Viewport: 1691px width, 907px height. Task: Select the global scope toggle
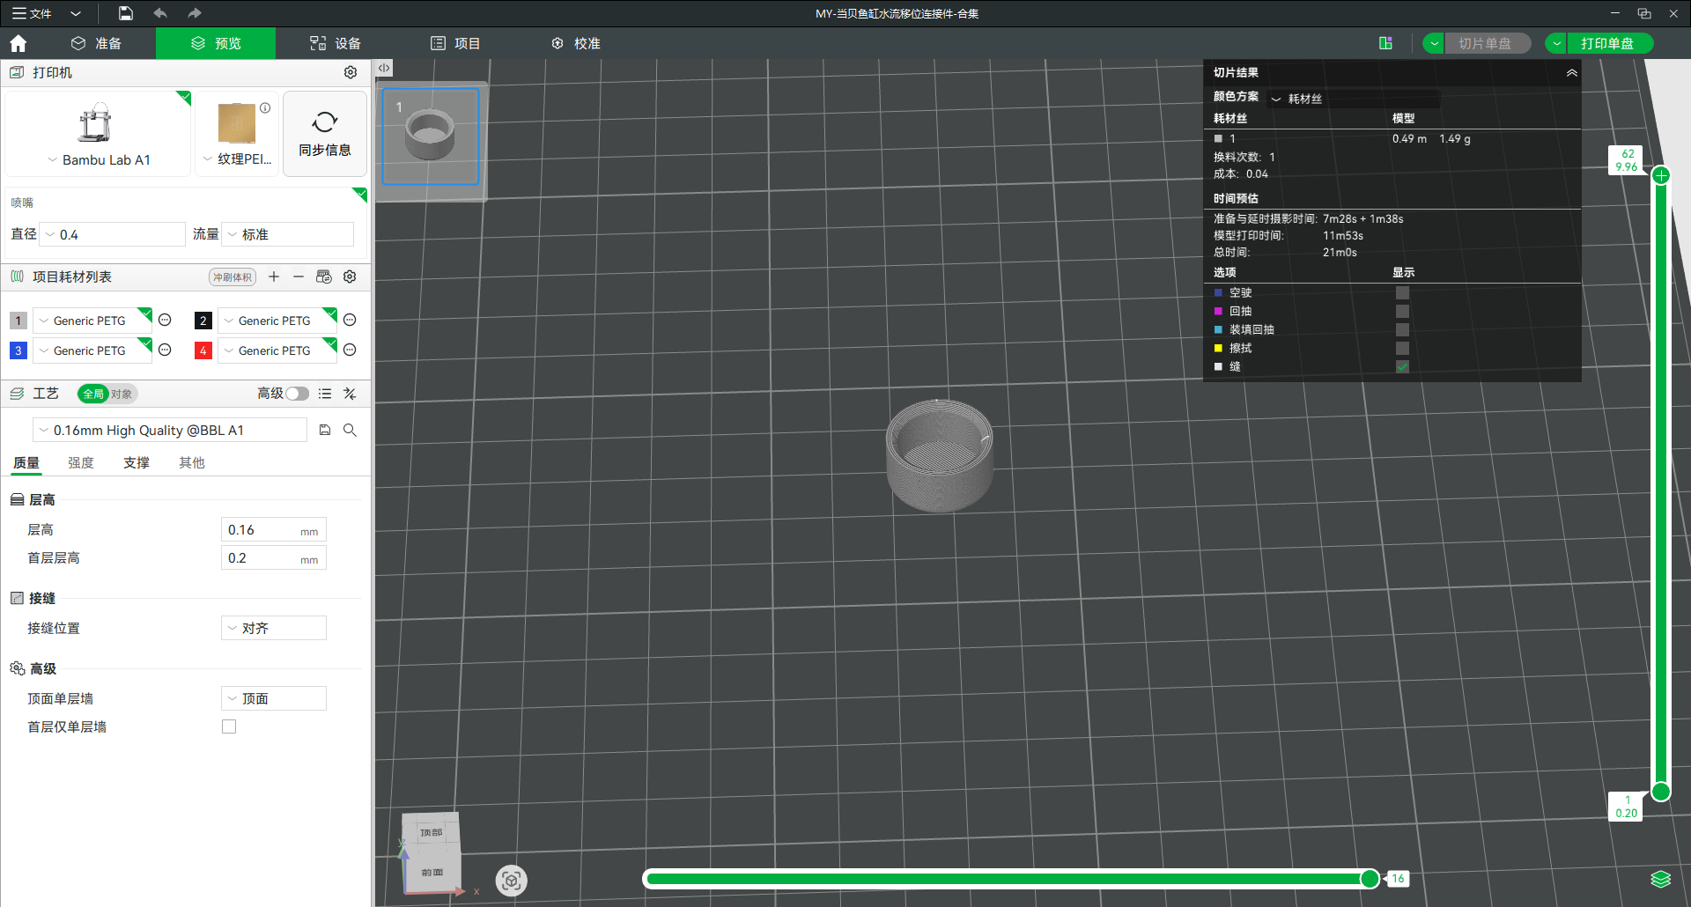pos(92,394)
